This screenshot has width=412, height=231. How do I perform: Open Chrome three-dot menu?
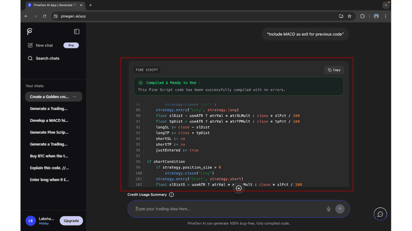click(x=386, y=16)
